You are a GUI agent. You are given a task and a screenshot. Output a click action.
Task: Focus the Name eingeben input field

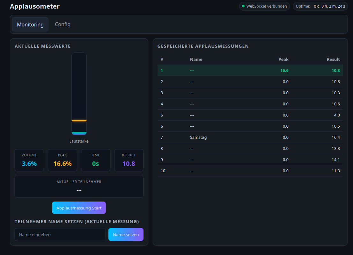[x=60, y=235]
